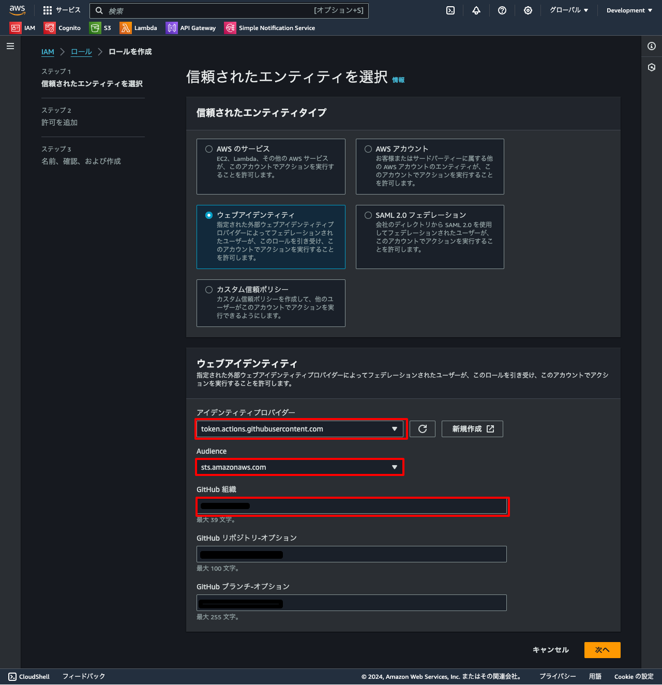
Task: Open the Development account menu
Action: click(x=629, y=10)
